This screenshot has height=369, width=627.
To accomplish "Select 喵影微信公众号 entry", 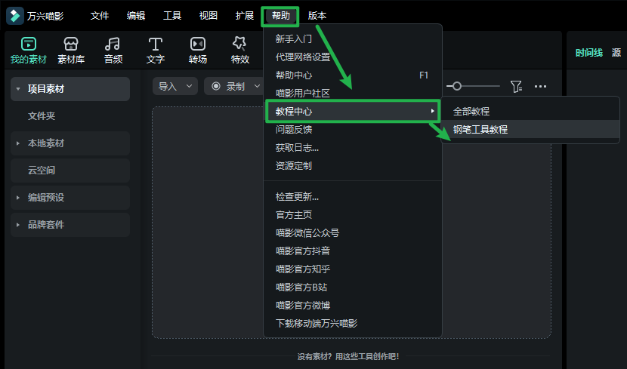I will click(353, 233).
